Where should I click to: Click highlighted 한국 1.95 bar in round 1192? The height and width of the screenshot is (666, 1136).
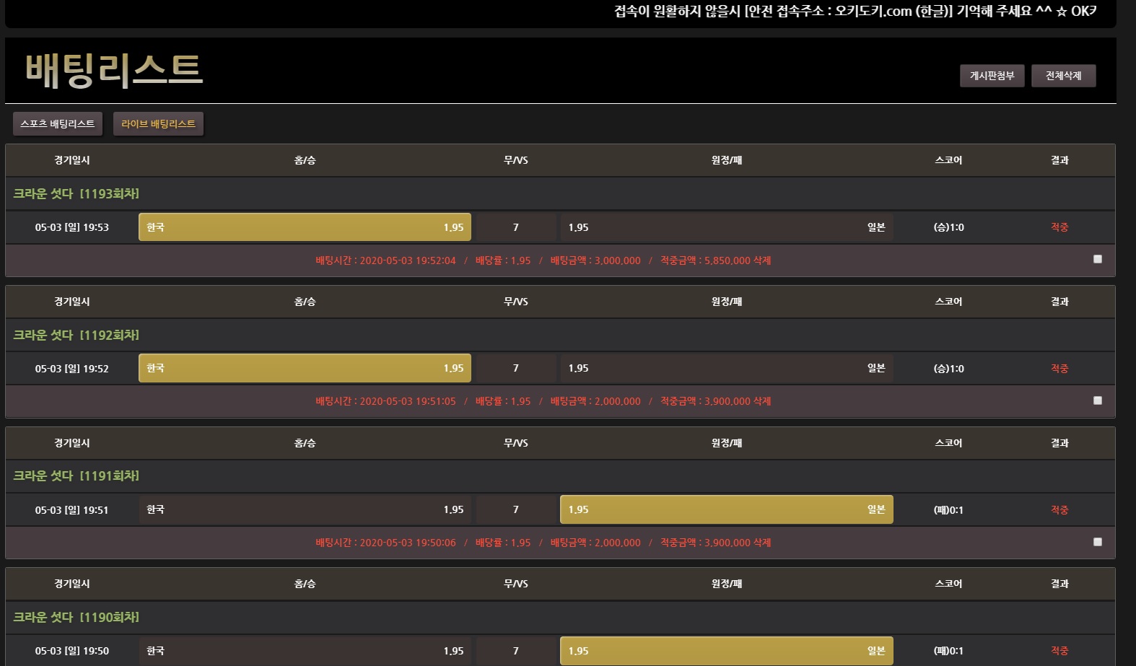coord(305,368)
